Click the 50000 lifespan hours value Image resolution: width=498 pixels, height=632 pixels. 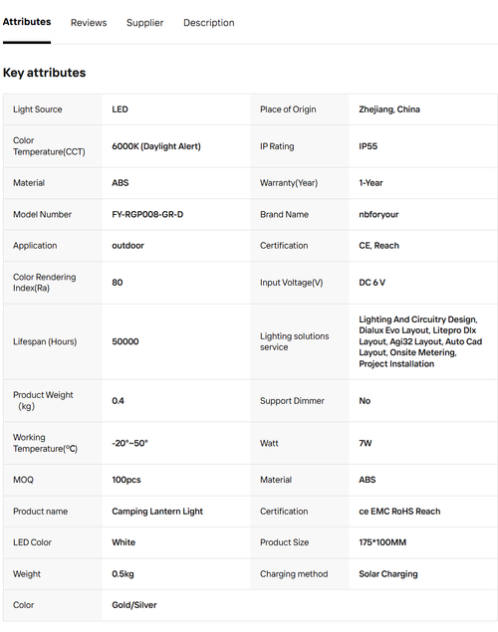tap(125, 341)
